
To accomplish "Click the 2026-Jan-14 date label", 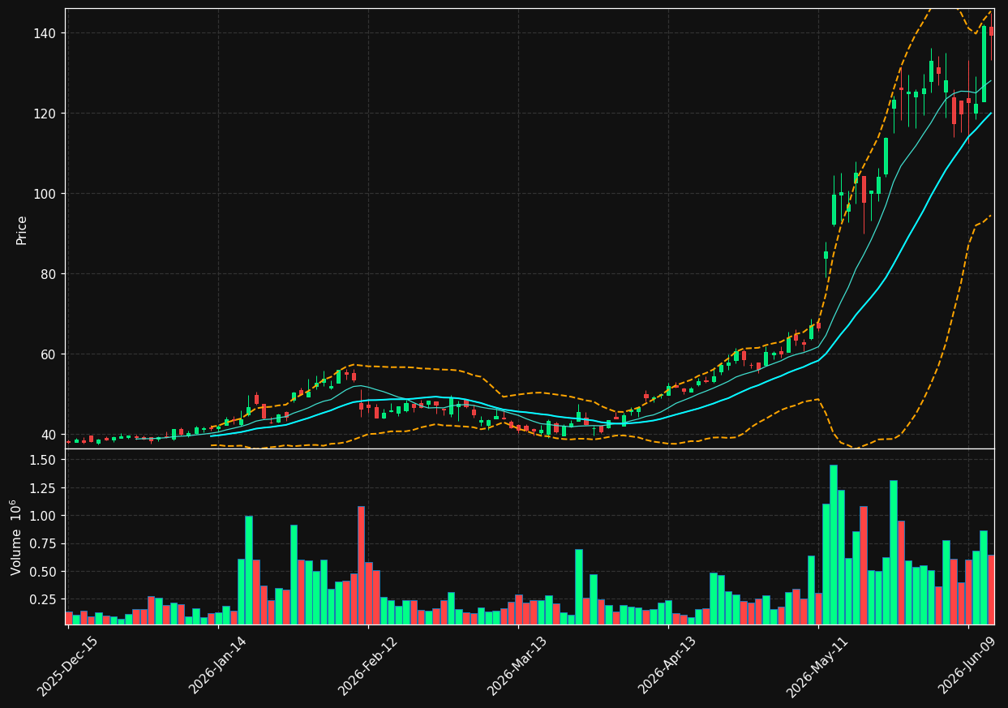I will point(217,667).
